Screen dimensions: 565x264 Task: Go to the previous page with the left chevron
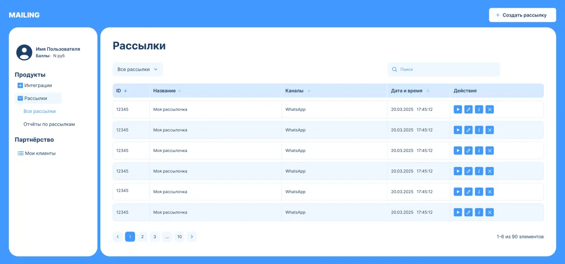(118, 237)
